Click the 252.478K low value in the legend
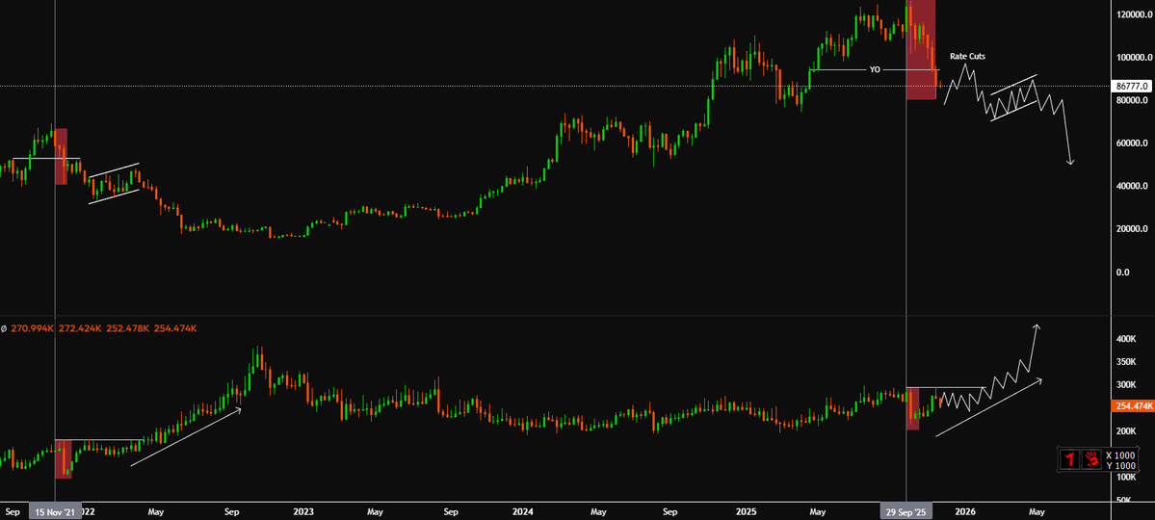This screenshot has height=520, width=1155. pyautogui.click(x=127, y=328)
